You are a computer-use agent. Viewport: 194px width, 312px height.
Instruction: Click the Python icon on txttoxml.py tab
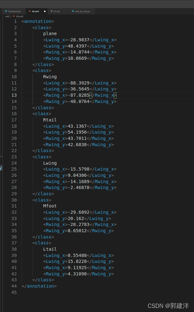[6, 11]
